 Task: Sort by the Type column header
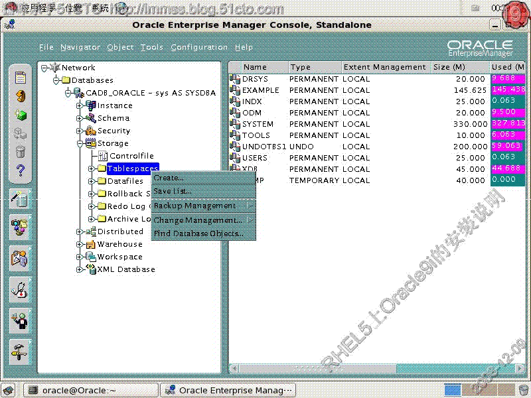pyautogui.click(x=315, y=67)
